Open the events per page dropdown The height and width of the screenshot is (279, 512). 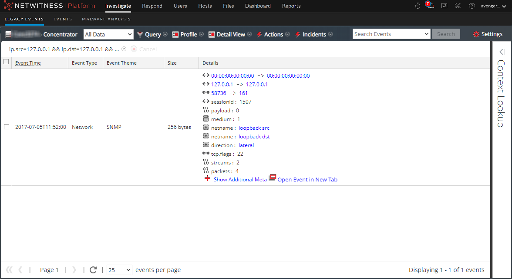coord(119,270)
